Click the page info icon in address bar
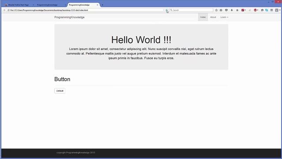Image resolution: width=282 pixels, height=159 pixels. pos(8,10)
